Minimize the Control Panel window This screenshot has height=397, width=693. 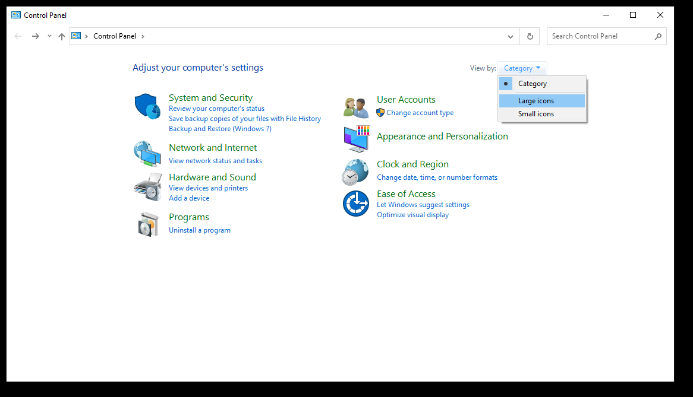point(606,15)
